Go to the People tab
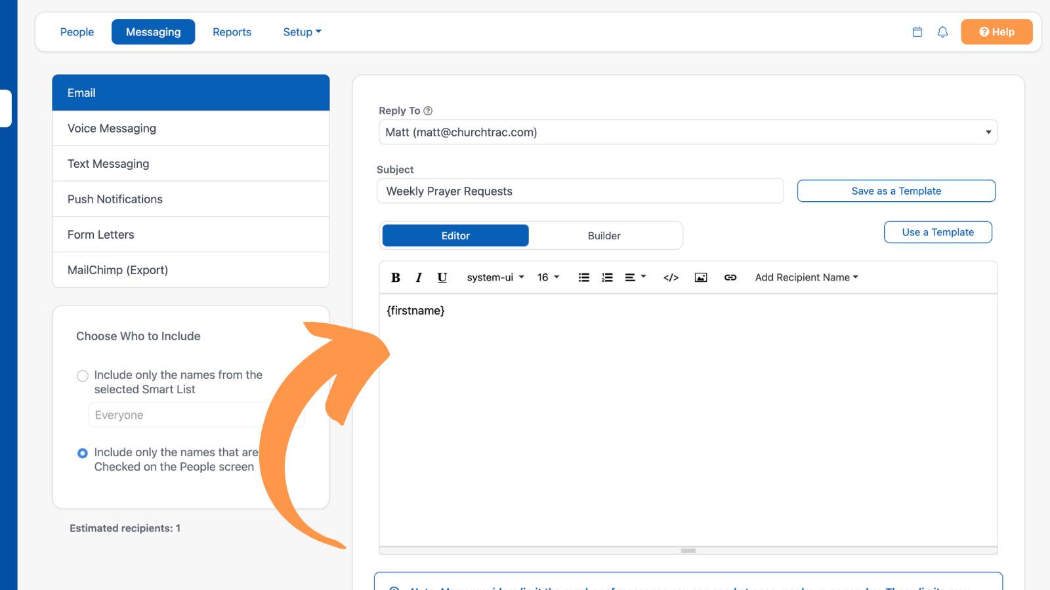This screenshot has width=1050, height=590. [77, 31]
